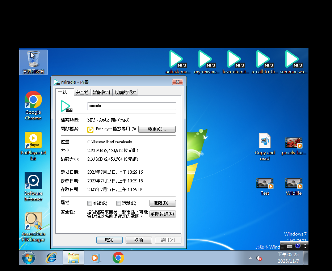
Task: Click the location text C:\Users\Allen\Downloads
Action: click(x=110, y=142)
